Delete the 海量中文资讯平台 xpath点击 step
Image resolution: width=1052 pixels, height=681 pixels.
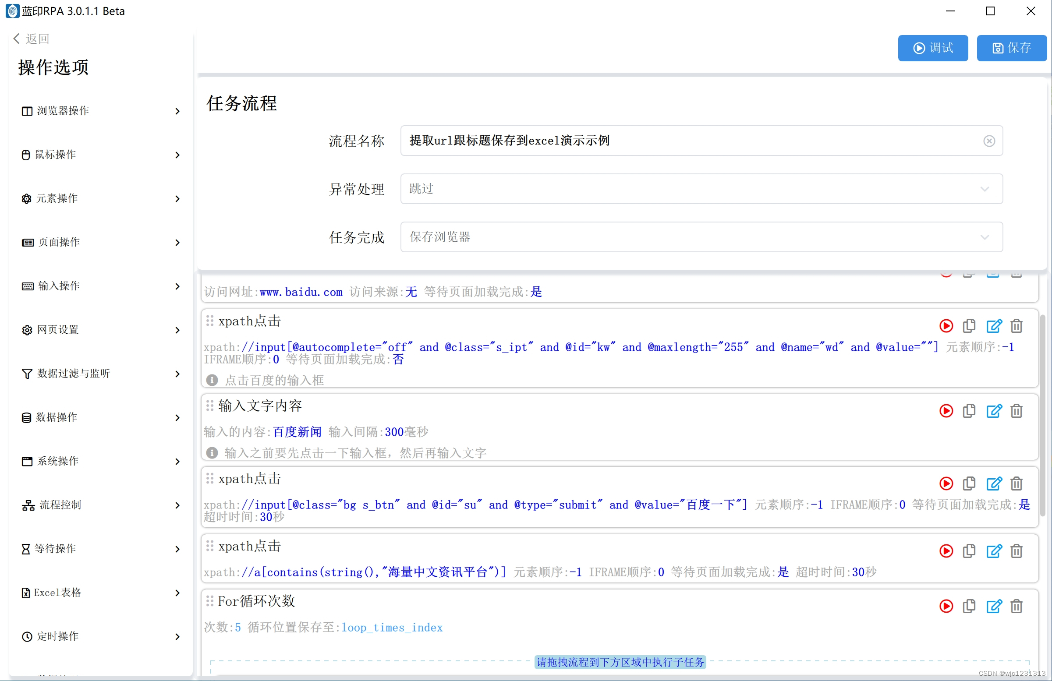[x=1016, y=551]
